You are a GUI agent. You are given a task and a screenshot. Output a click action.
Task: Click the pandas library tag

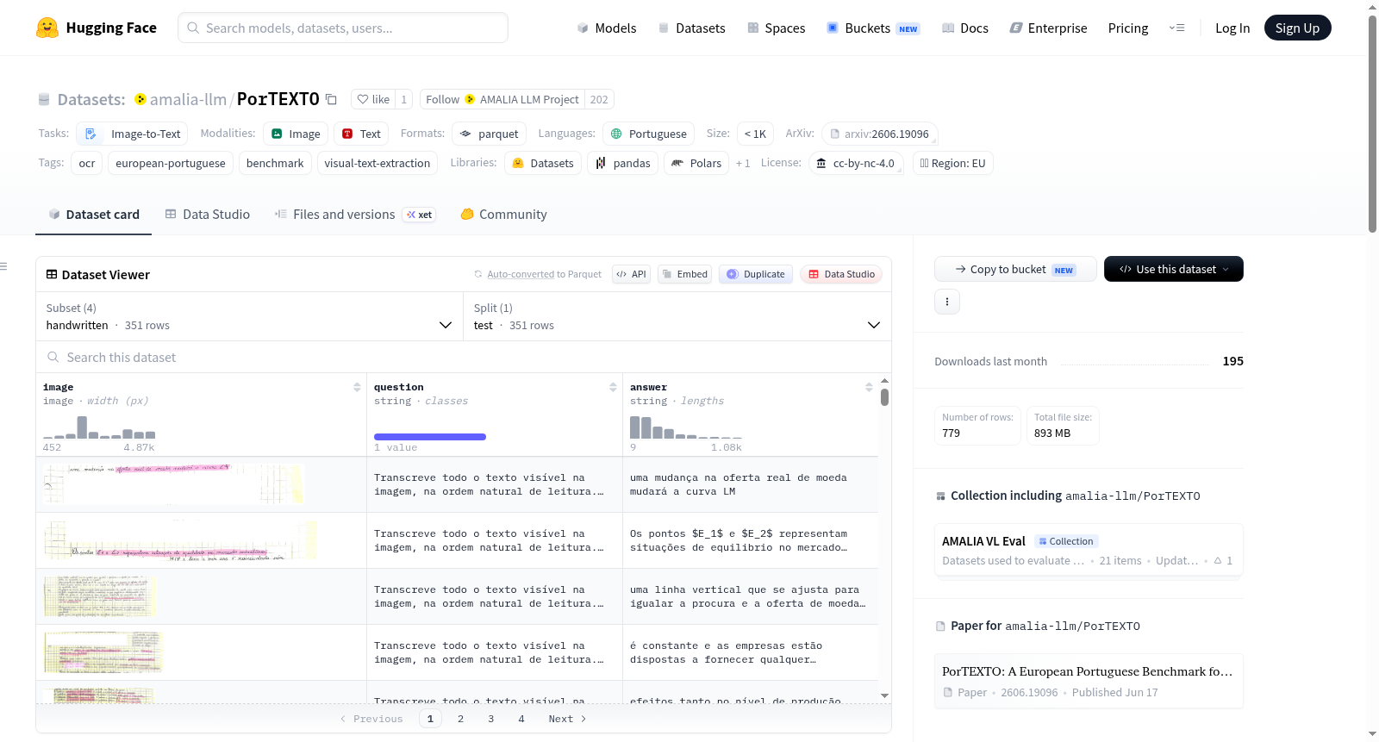(x=623, y=163)
